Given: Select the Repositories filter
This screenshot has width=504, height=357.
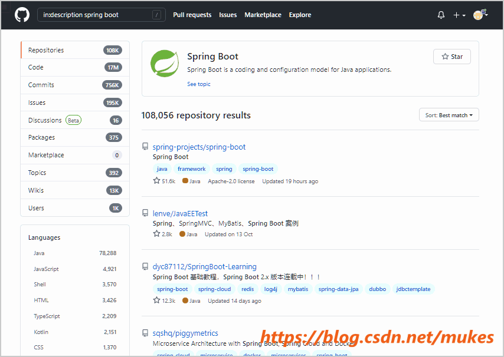Looking at the screenshot, I should (x=75, y=50).
